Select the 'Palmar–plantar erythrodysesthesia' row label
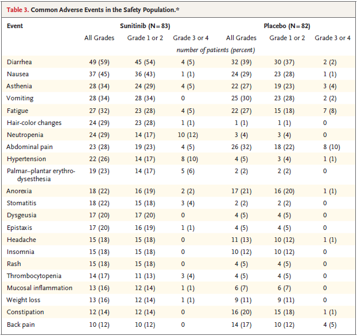Screen dimensions: 357x336 coord(41,175)
